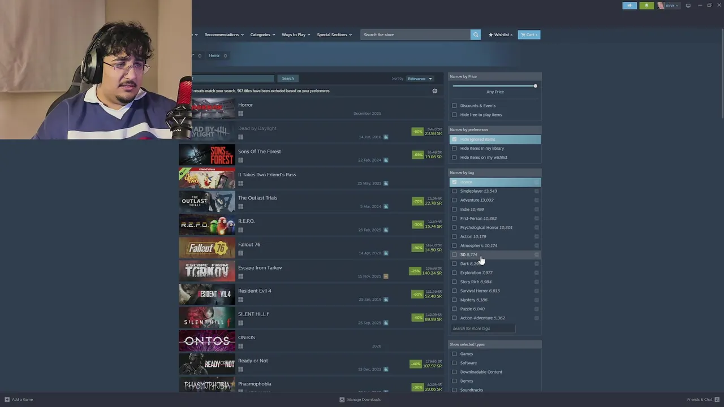Click the Steam Deck icon beside Ready or Not date

tap(386, 369)
